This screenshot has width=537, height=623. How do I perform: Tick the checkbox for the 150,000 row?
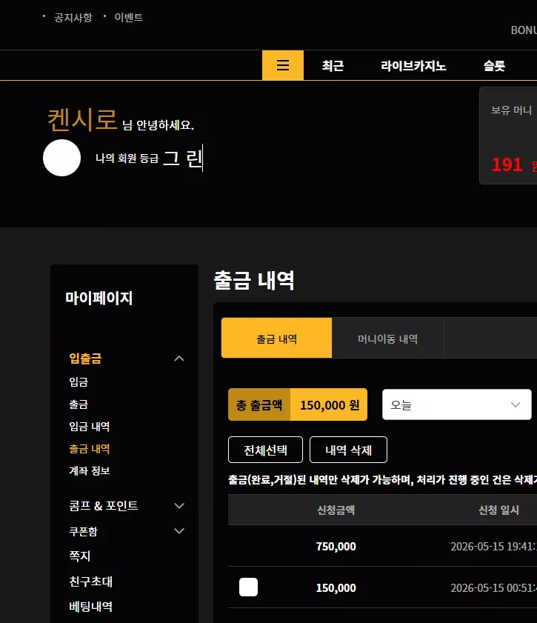pos(248,587)
